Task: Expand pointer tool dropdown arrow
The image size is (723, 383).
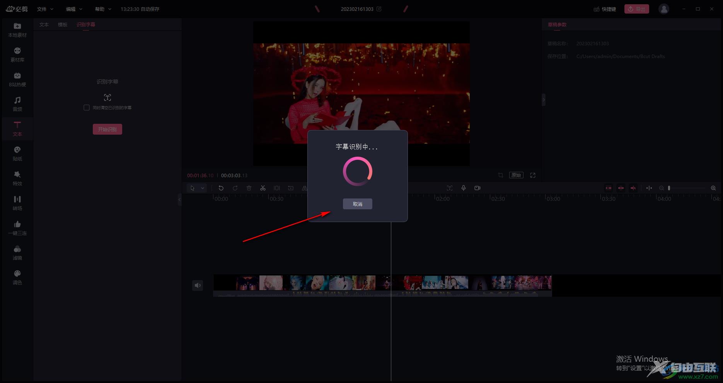Action: 203,188
